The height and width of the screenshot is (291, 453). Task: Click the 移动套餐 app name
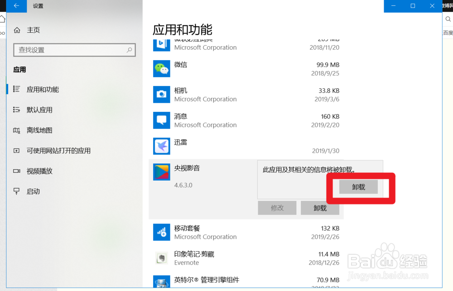187,229
